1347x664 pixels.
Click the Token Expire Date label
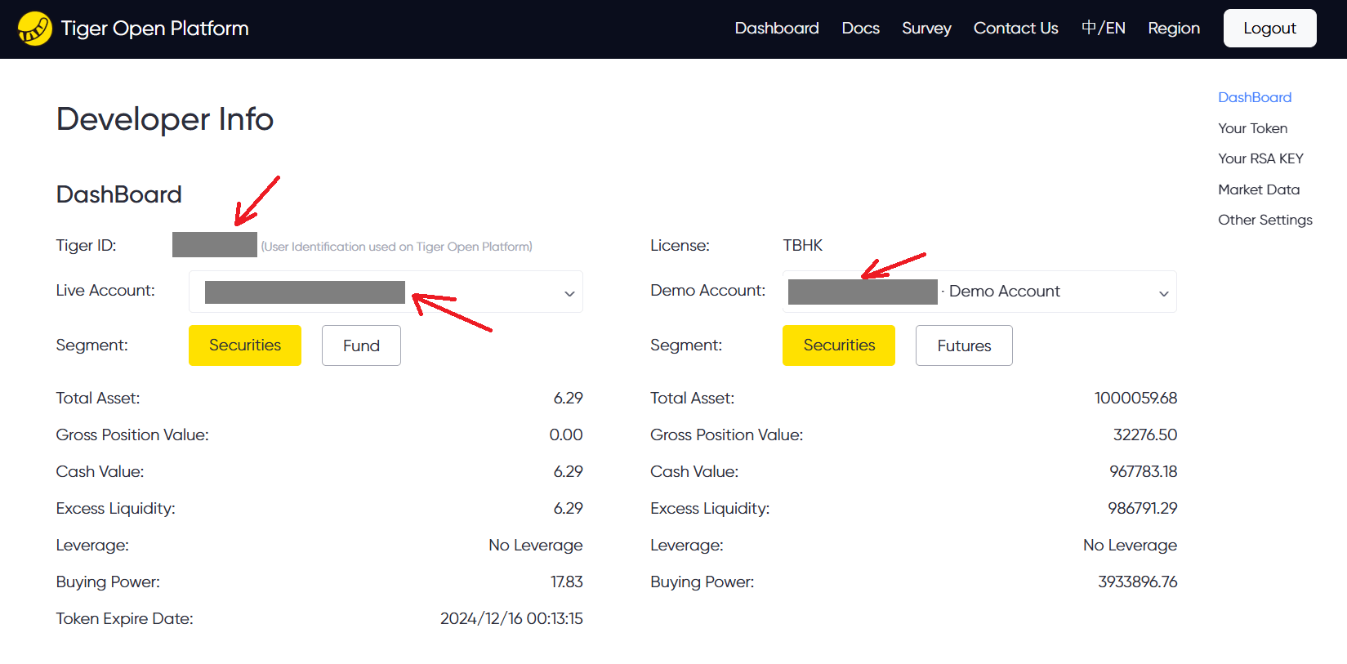[124, 618]
